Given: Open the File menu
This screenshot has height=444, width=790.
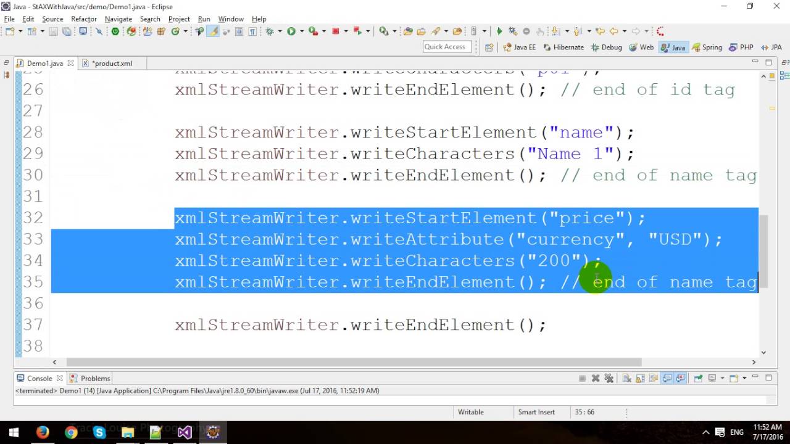Looking at the screenshot, I should pyautogui.click(x=9, y=19).
